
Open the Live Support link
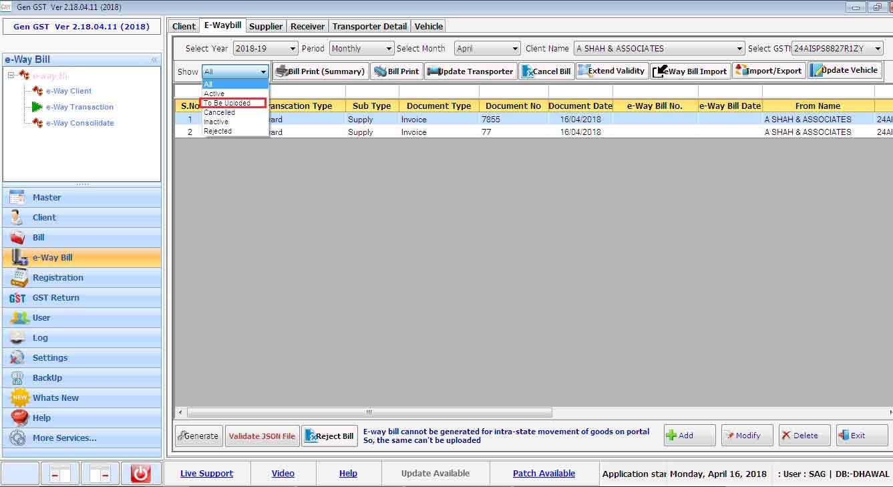click(x=206, y=474)
